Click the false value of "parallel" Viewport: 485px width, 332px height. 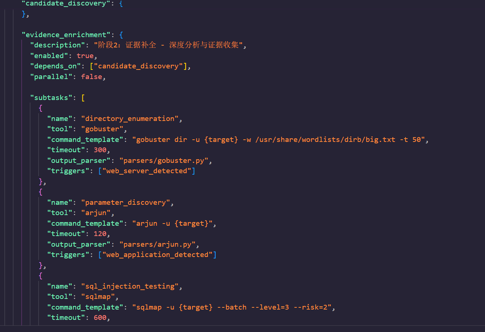91,77
